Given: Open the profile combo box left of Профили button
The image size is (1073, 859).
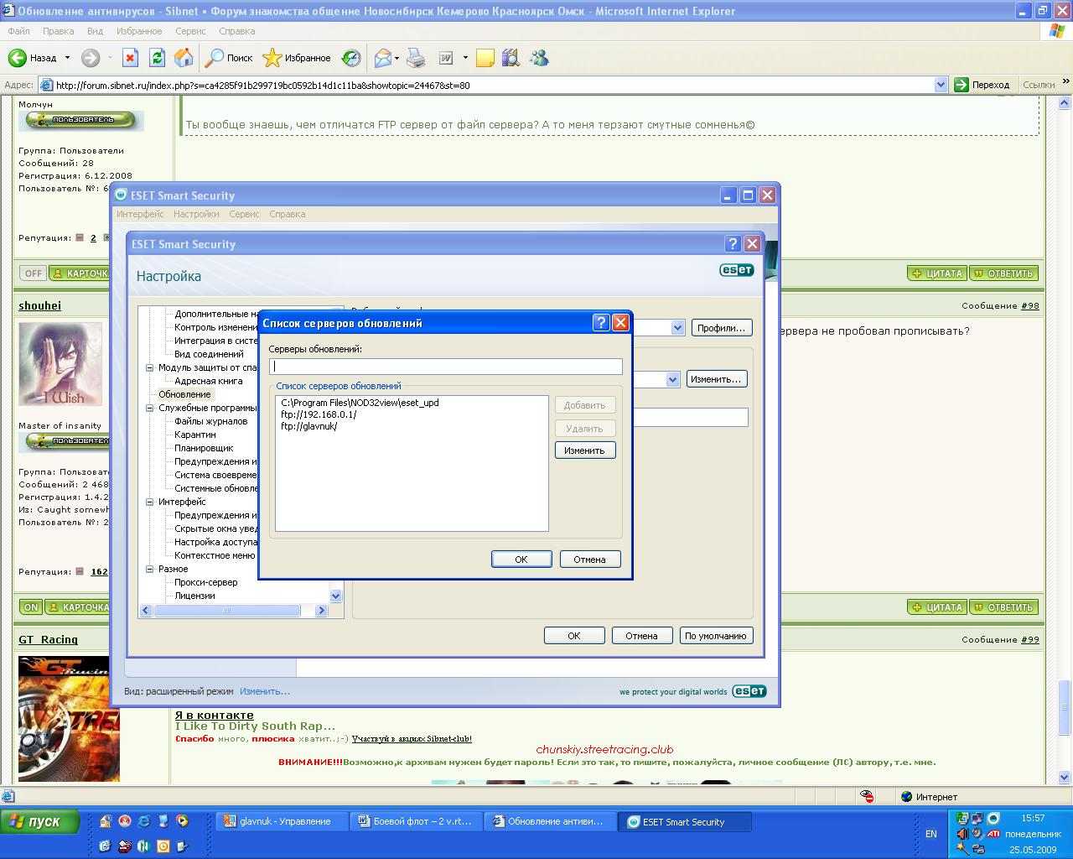Looking at the screenshot, I should pos(658,328).
